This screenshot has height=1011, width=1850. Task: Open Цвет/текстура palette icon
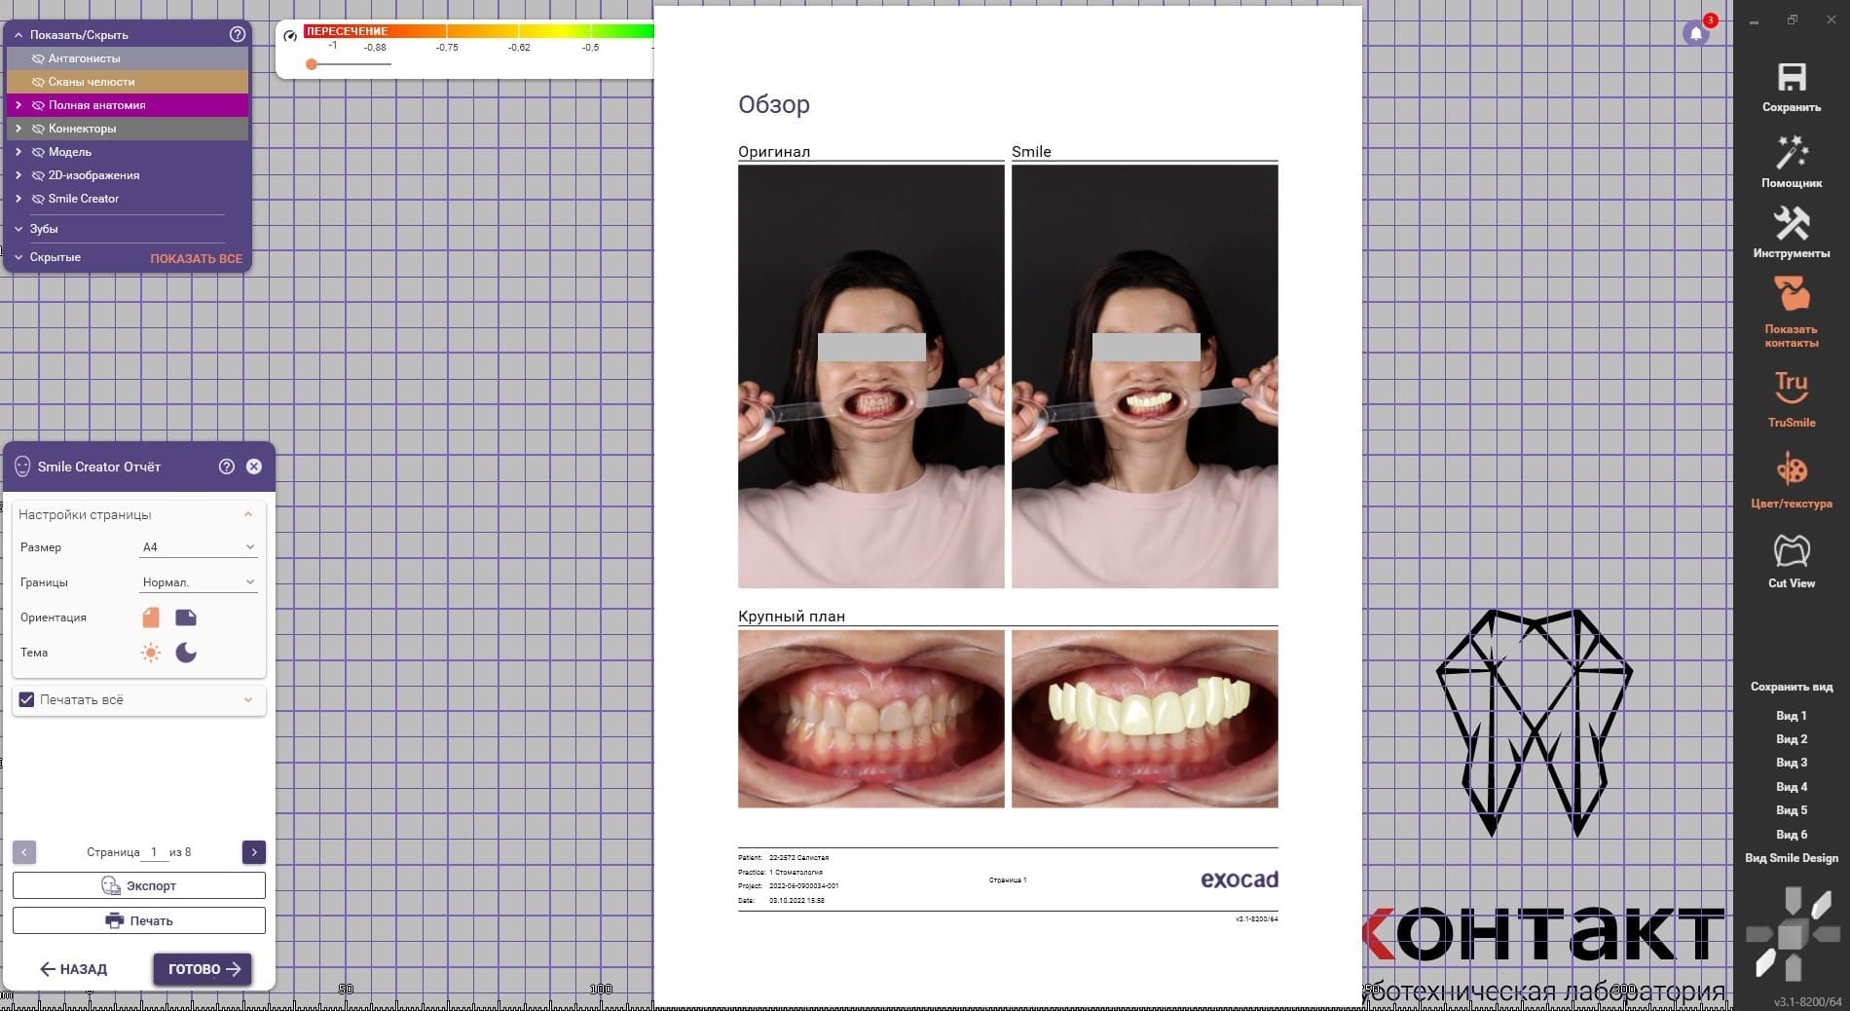pos(1791,471)
